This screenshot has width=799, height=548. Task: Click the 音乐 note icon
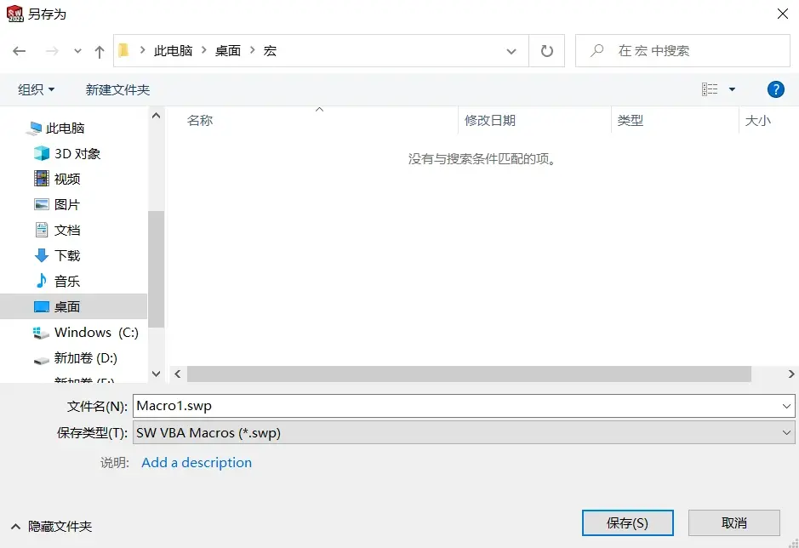coord(42,280)
